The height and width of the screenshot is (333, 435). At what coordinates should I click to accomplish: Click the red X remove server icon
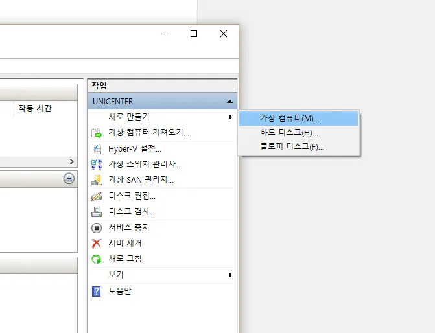pos(97,244)
